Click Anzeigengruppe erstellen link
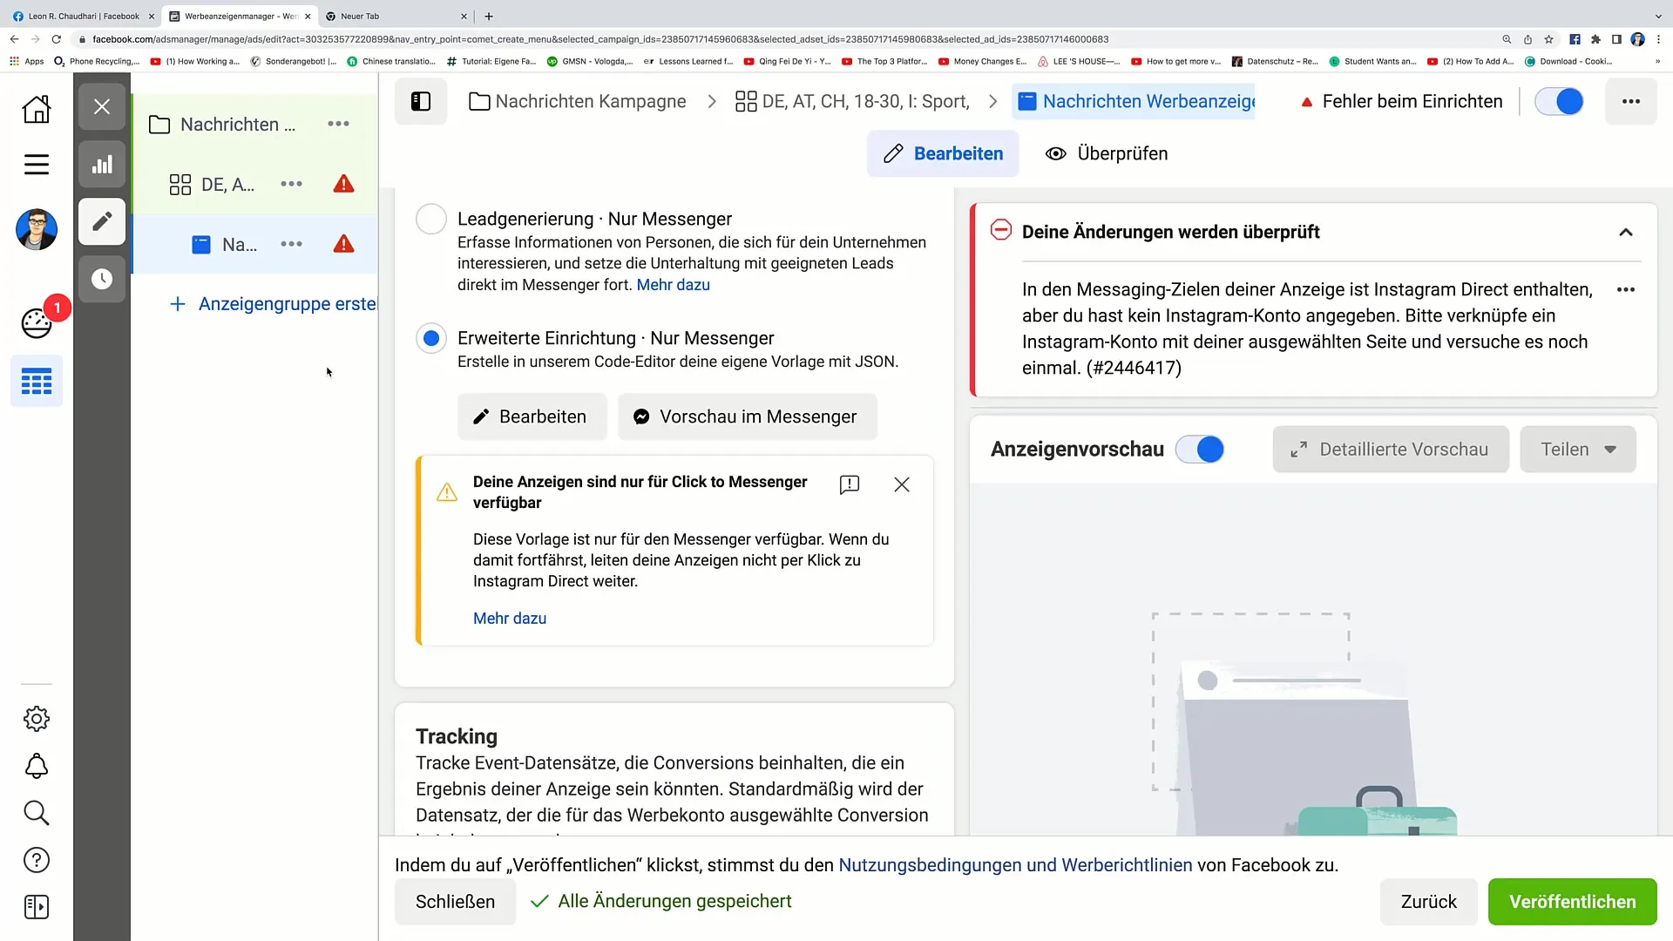Screen dimensions: 1673x941 274,304
